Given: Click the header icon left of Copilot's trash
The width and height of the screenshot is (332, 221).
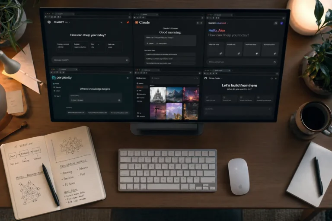Looking at the screenshot, I should tap(271, 79).
